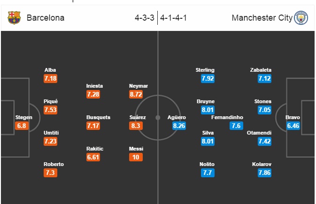Select Bruyne's 8.01 rating badge
The width and height of the screenshot is (316, 204).
tap(208, 110)
